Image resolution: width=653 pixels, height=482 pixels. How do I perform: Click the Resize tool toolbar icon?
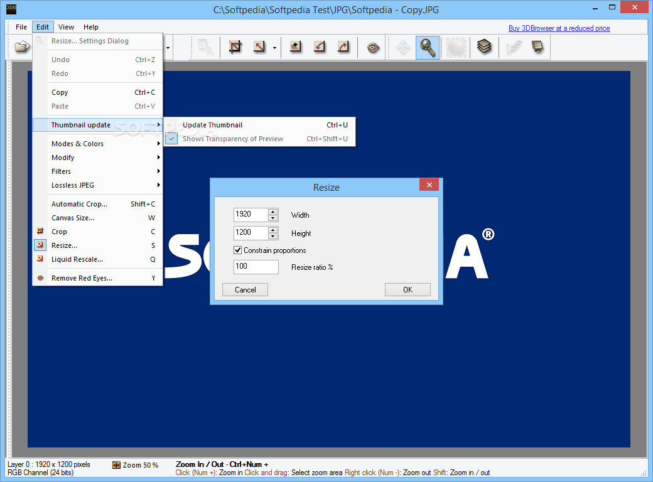coord(259,46)
